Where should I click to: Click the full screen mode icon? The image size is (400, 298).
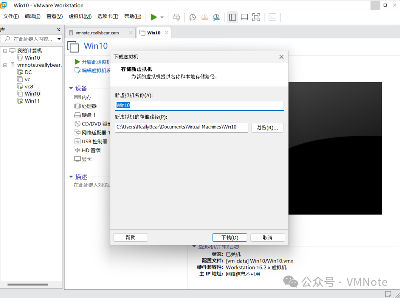tap(256, 17)
